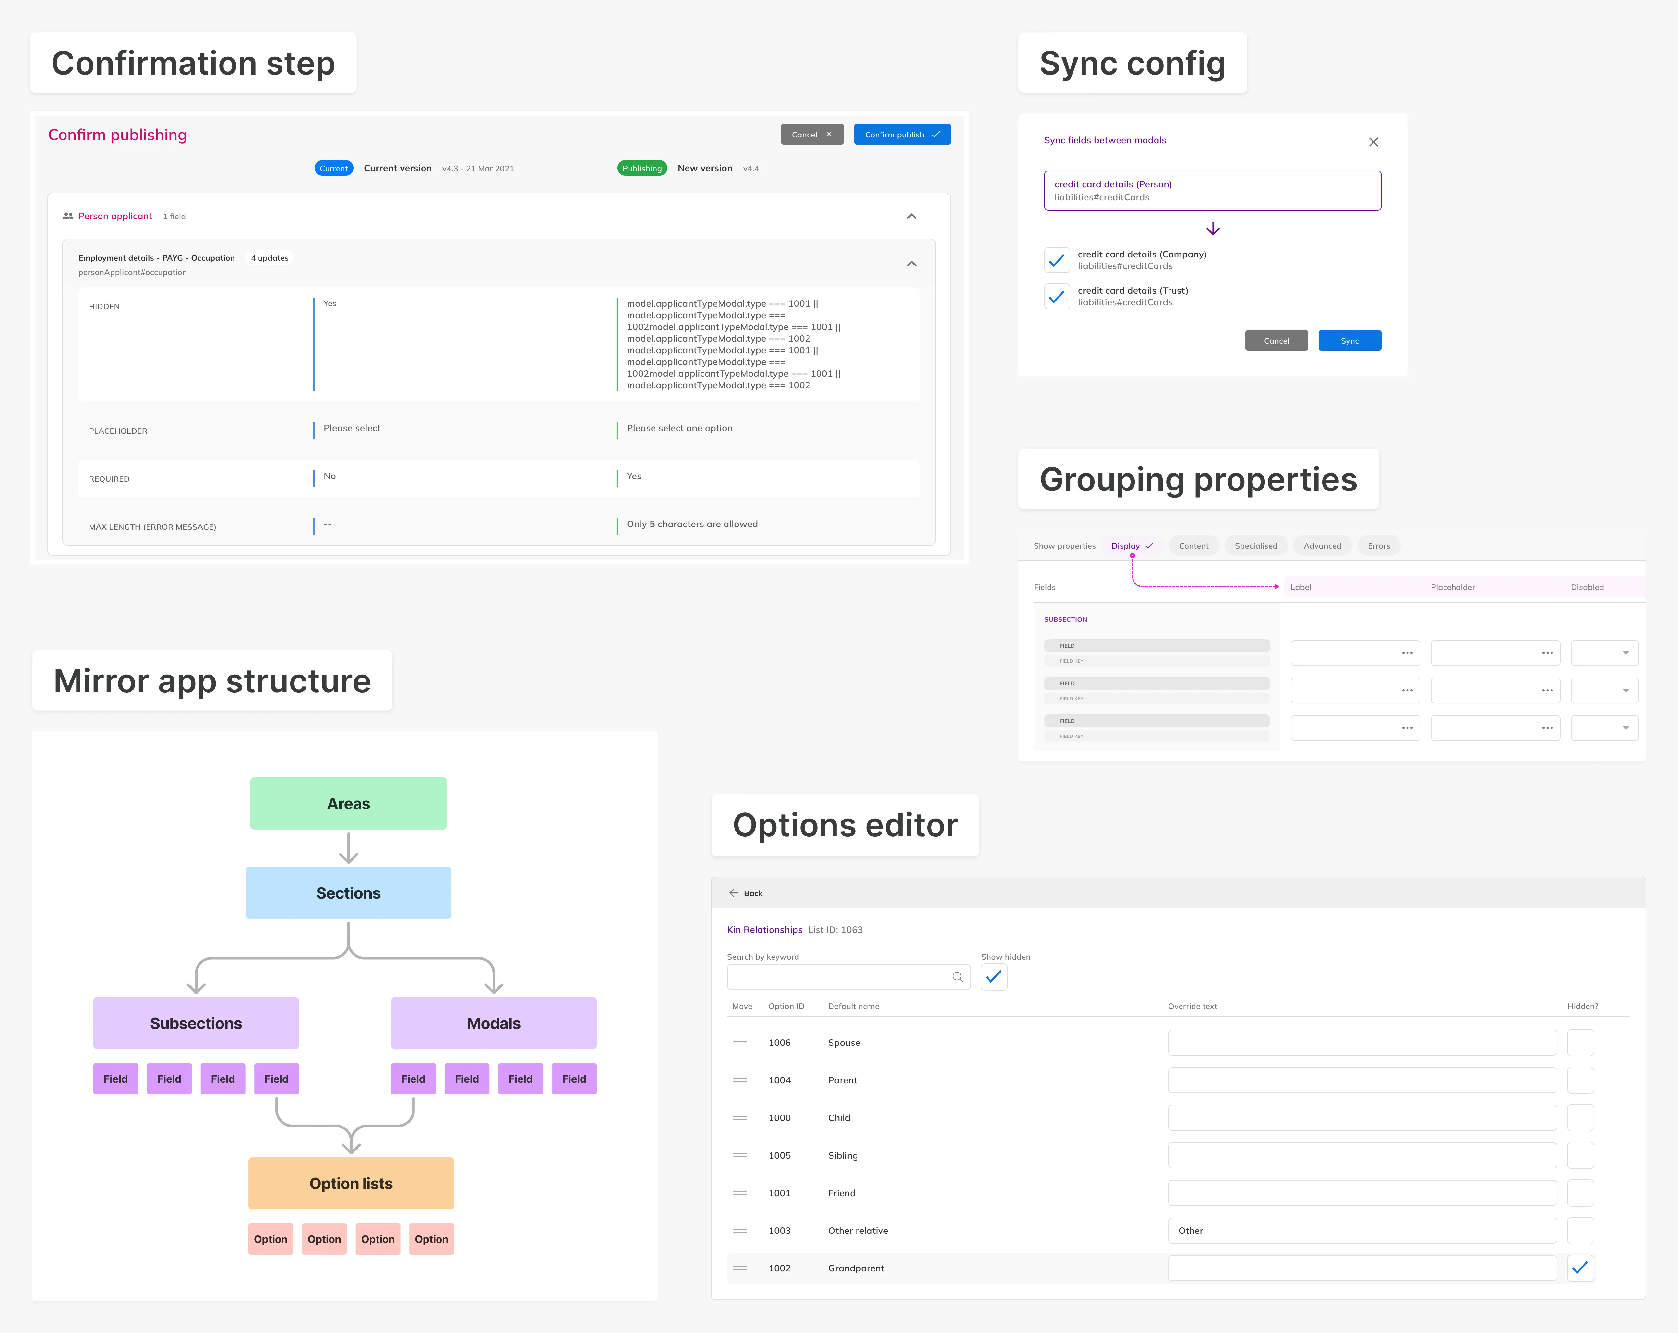The image size is (1678, 1333).
Task: Check the Hidden box for Child
Action: point(1580,1118)
